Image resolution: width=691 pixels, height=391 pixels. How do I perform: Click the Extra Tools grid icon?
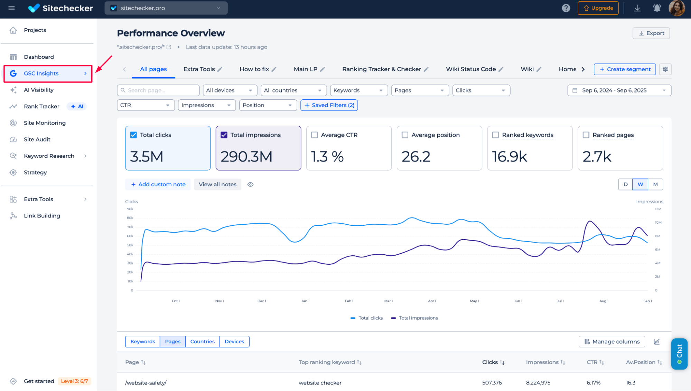13,199
